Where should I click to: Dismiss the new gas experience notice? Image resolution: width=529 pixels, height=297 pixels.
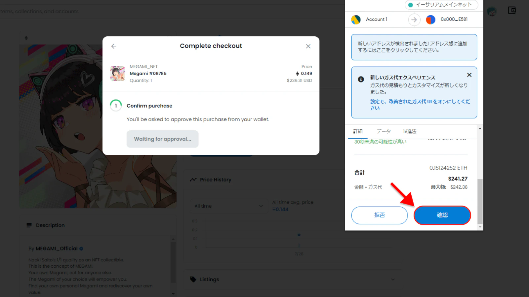(469, 75)
